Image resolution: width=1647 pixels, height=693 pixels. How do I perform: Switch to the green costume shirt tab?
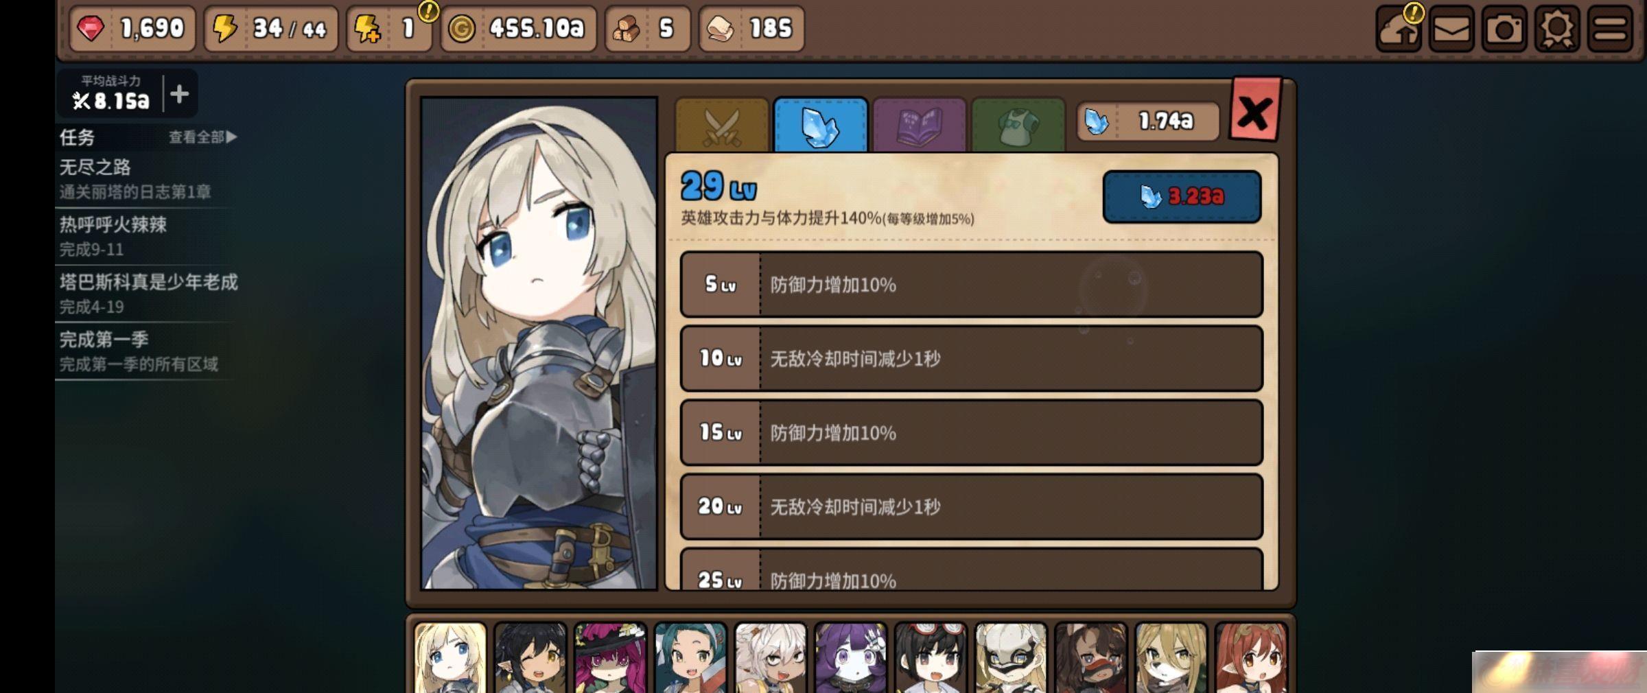1018,126
